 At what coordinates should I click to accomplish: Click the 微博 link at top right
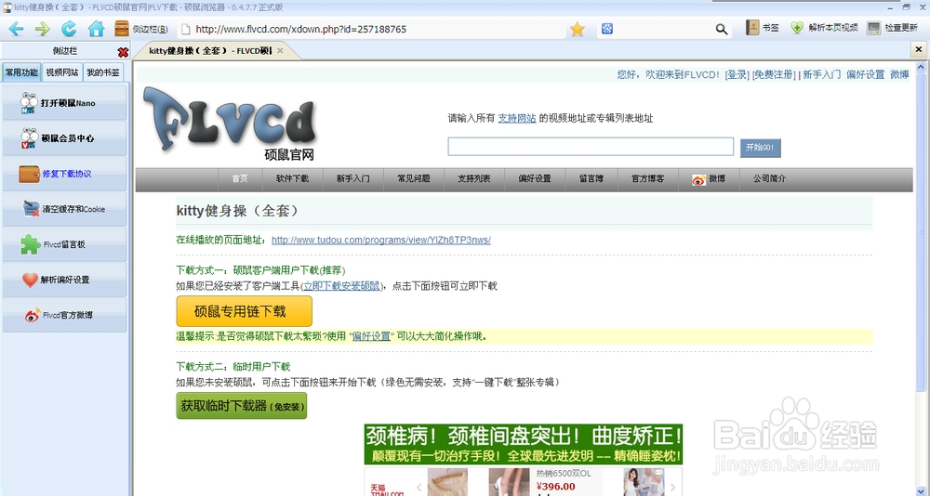click(x=899, y=74)
